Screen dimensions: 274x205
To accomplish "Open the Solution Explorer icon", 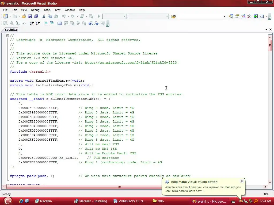I will 231,16.
